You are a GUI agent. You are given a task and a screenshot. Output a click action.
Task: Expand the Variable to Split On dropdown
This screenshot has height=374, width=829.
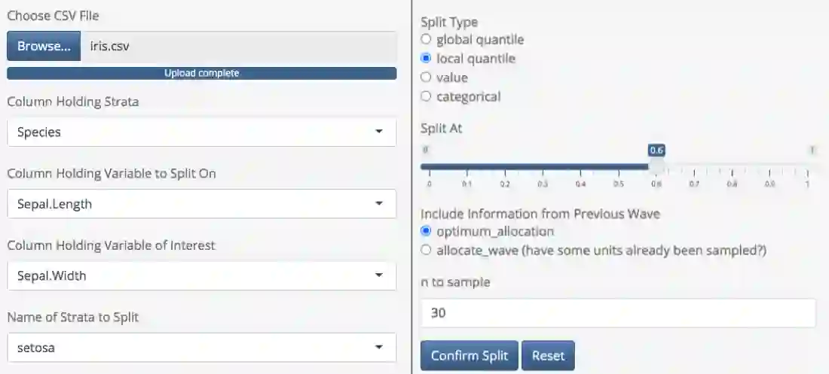pos(201,203)
